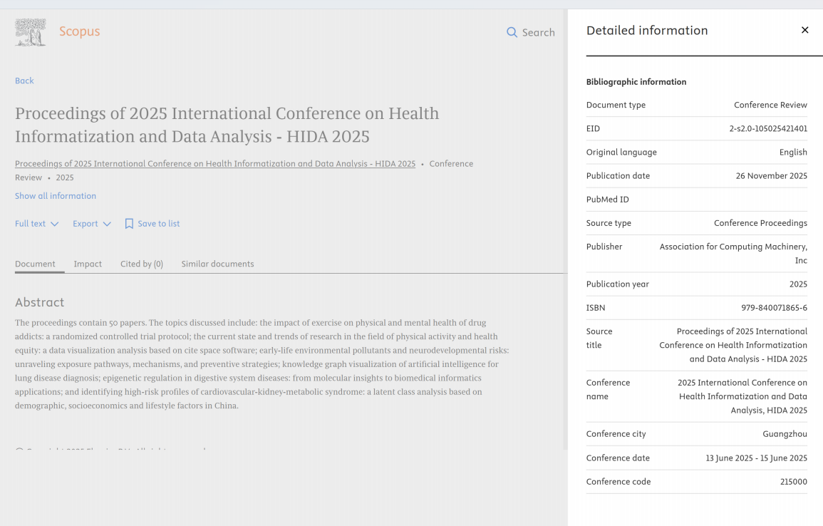This screenshot has width=823, height=526.
Task: Click the Save to list bookmark icon
Action: pyautogui.click(x=129, y=224)
